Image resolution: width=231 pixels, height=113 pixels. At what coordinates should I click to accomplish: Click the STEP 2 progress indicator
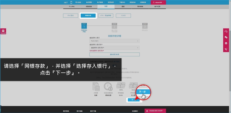[114, 26]
